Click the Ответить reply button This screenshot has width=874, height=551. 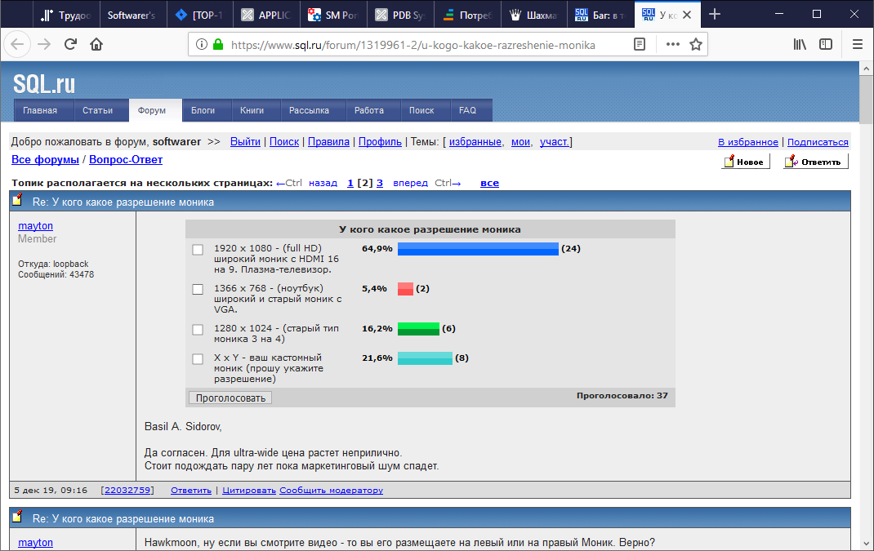tap(815, 162)
